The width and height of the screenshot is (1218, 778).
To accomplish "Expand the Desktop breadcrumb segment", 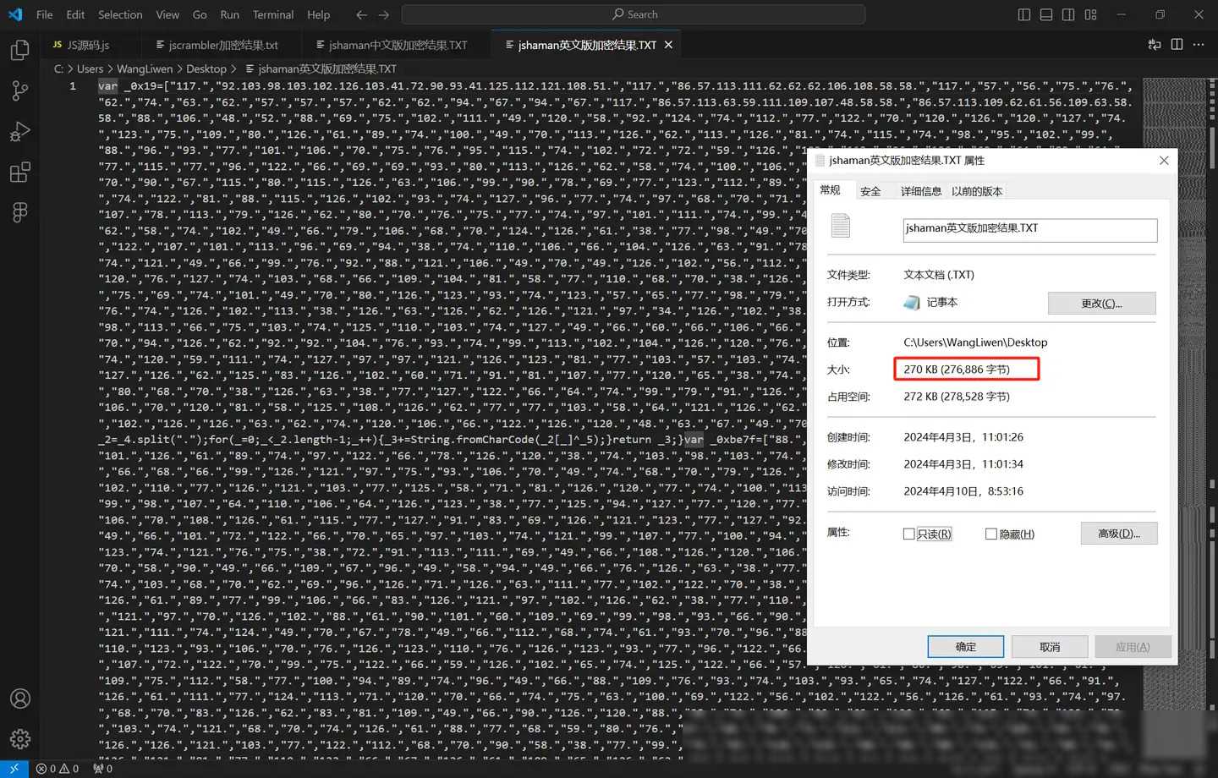I will pos(206,68).
